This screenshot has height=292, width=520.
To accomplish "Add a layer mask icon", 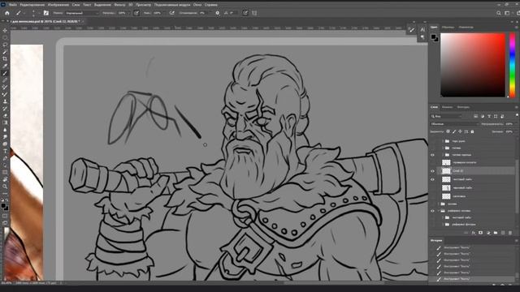I will [x=480, y=233].
